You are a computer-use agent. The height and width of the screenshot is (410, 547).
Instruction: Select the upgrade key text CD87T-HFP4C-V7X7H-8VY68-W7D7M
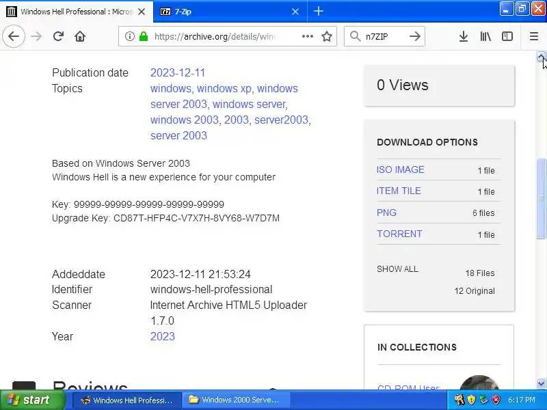(x=196, y=218)
